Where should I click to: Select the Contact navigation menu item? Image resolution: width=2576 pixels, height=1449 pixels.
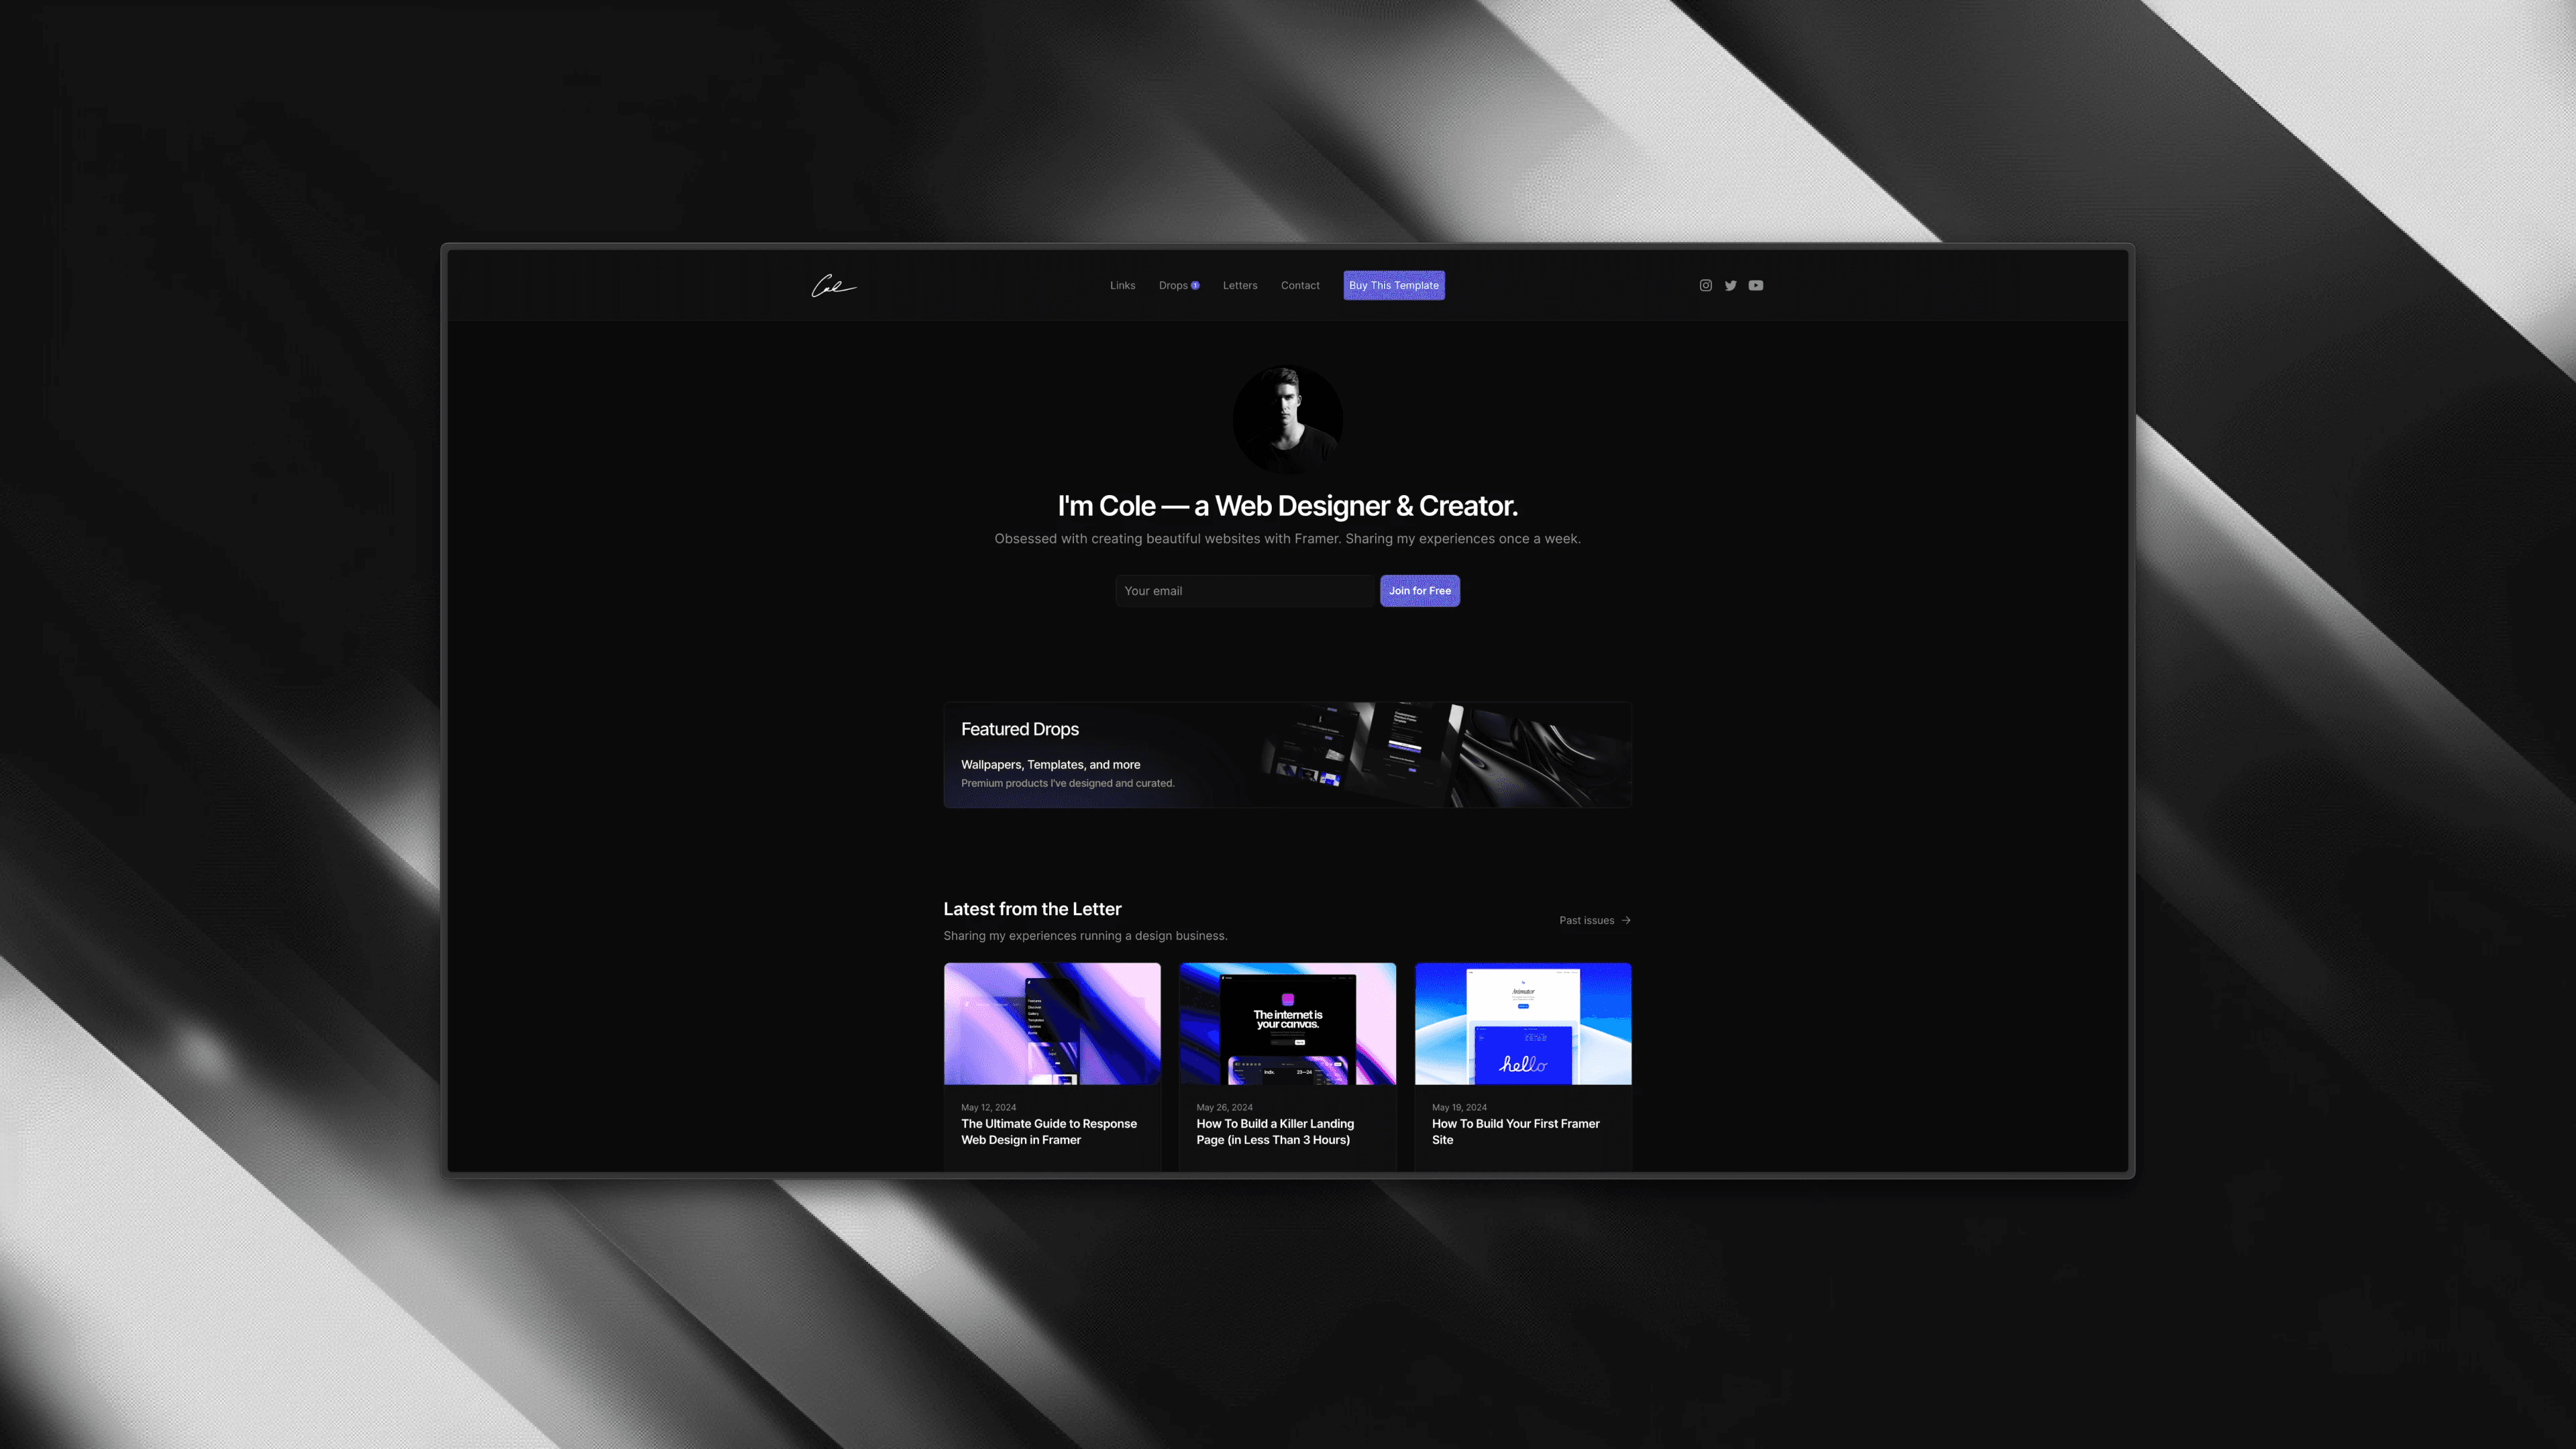[1300, 285]
